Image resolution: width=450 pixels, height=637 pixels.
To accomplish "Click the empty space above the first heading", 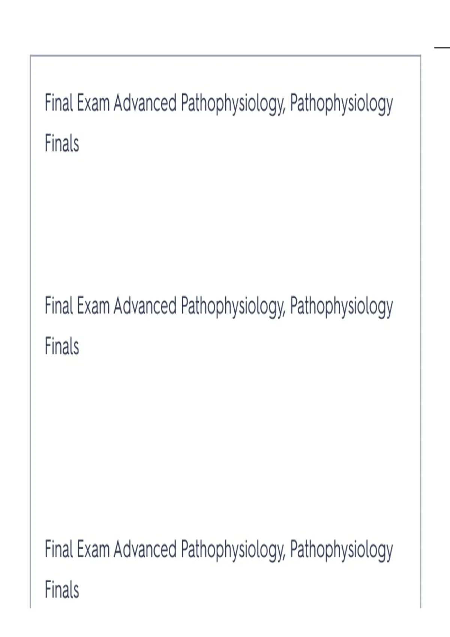I will [x=225, y=74].
